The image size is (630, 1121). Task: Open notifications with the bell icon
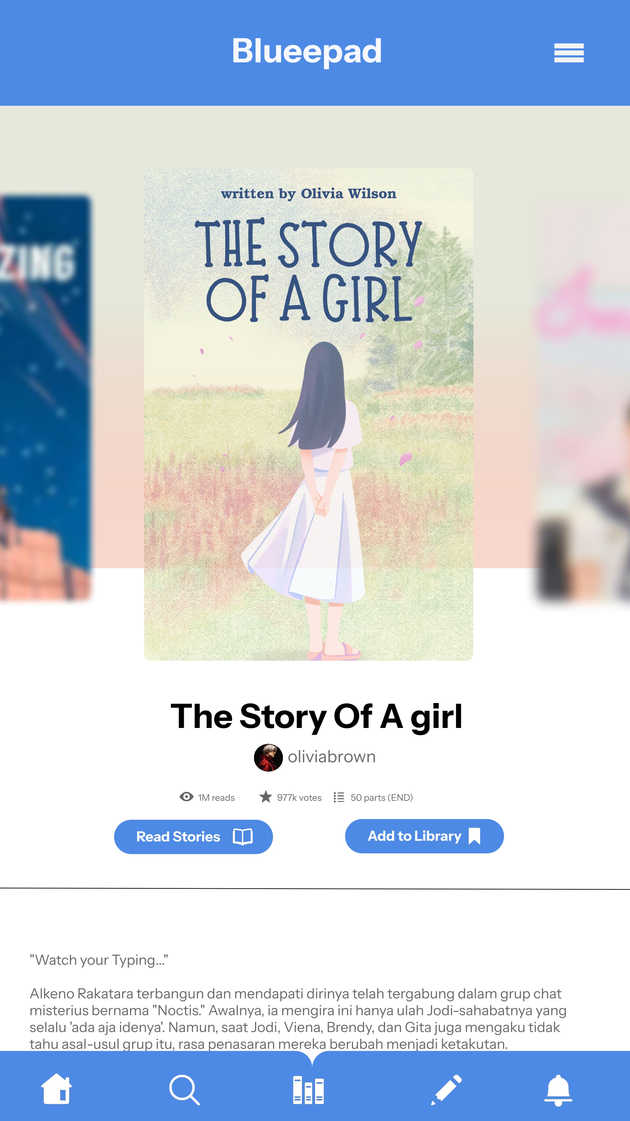point(558,1090)
